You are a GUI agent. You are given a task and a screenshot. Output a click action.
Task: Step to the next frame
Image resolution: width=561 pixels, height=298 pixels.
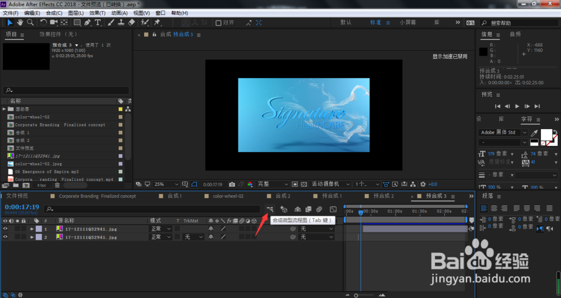[527, 106]
